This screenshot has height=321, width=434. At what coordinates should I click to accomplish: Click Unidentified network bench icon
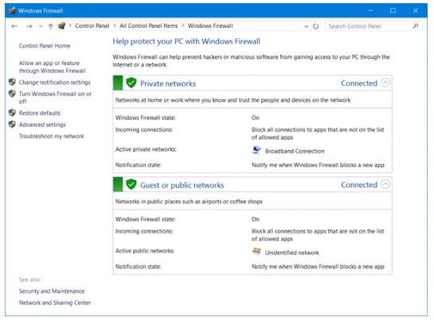click(x=256, y=251)
